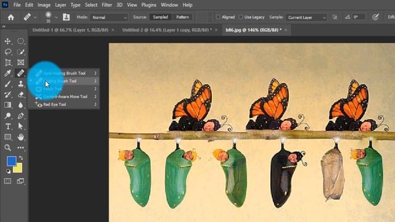Screen dimensions: 395x222
Task: Open the Mode dropdown set to Normal
Action: [109, 17]
